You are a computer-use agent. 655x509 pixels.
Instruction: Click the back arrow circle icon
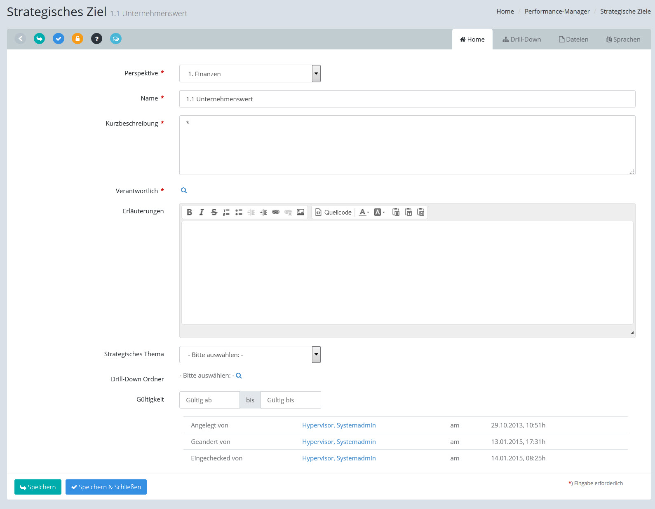tap(20, 39)
